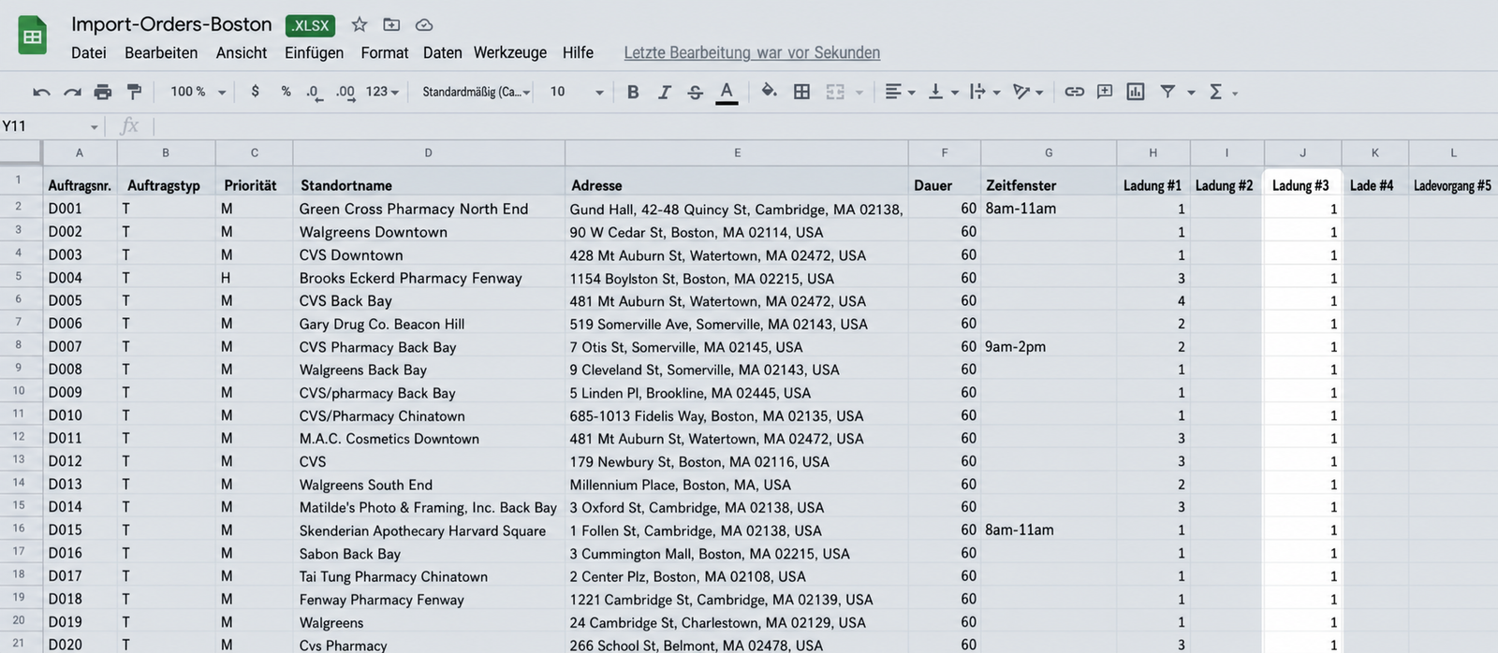Open the Datei menu
This screenshot has width=1498, height=653.
pyautogui.click(x=89, y=52)
